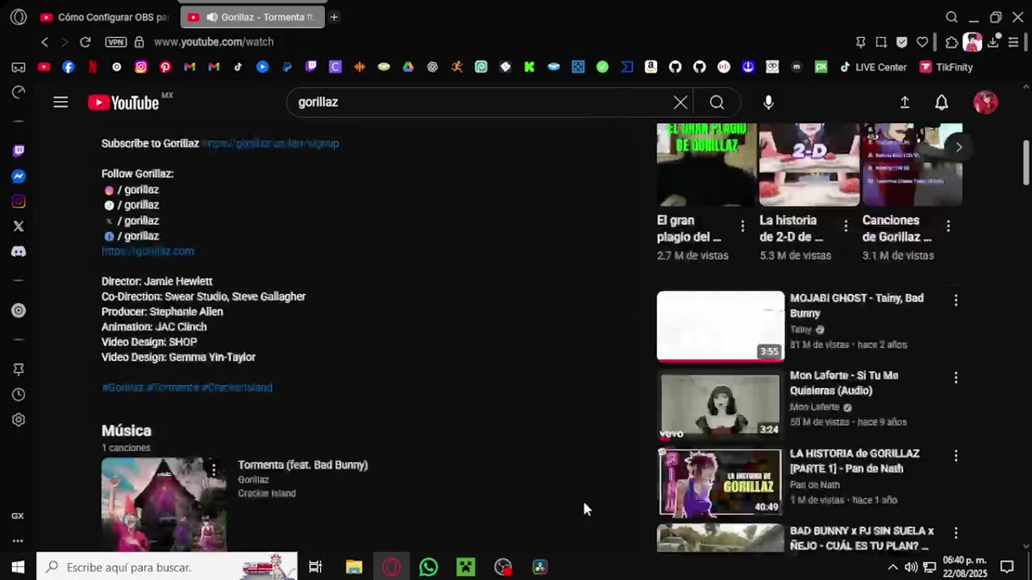Open Windows Start menu
Screen dimensions: 1032x580
click(18, 567)
